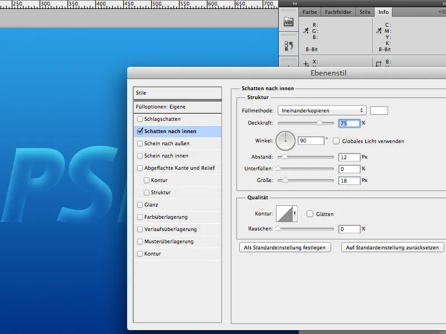Enable Abgeflachte Kante und Relief checkbox

tap(140, 168)
